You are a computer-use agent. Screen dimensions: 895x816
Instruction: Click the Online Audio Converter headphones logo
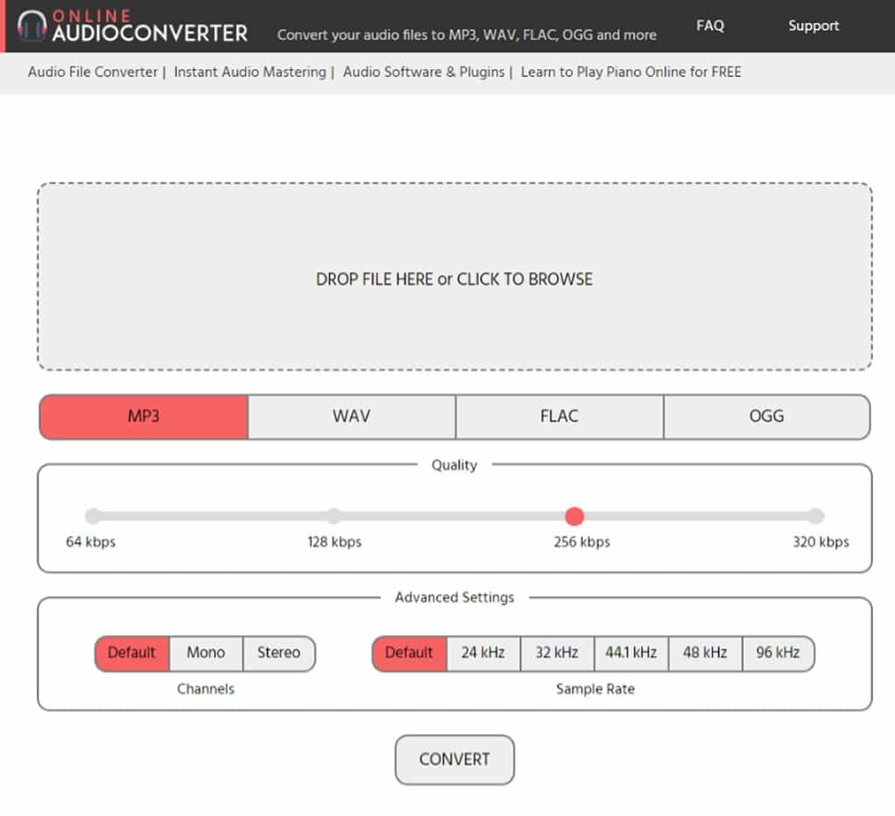(x=32, y=26)
